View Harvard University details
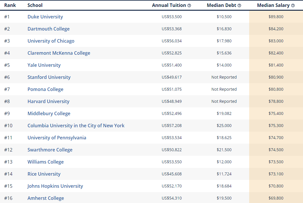Viewport: 303px width, 203px height. (x=48, y=101)
